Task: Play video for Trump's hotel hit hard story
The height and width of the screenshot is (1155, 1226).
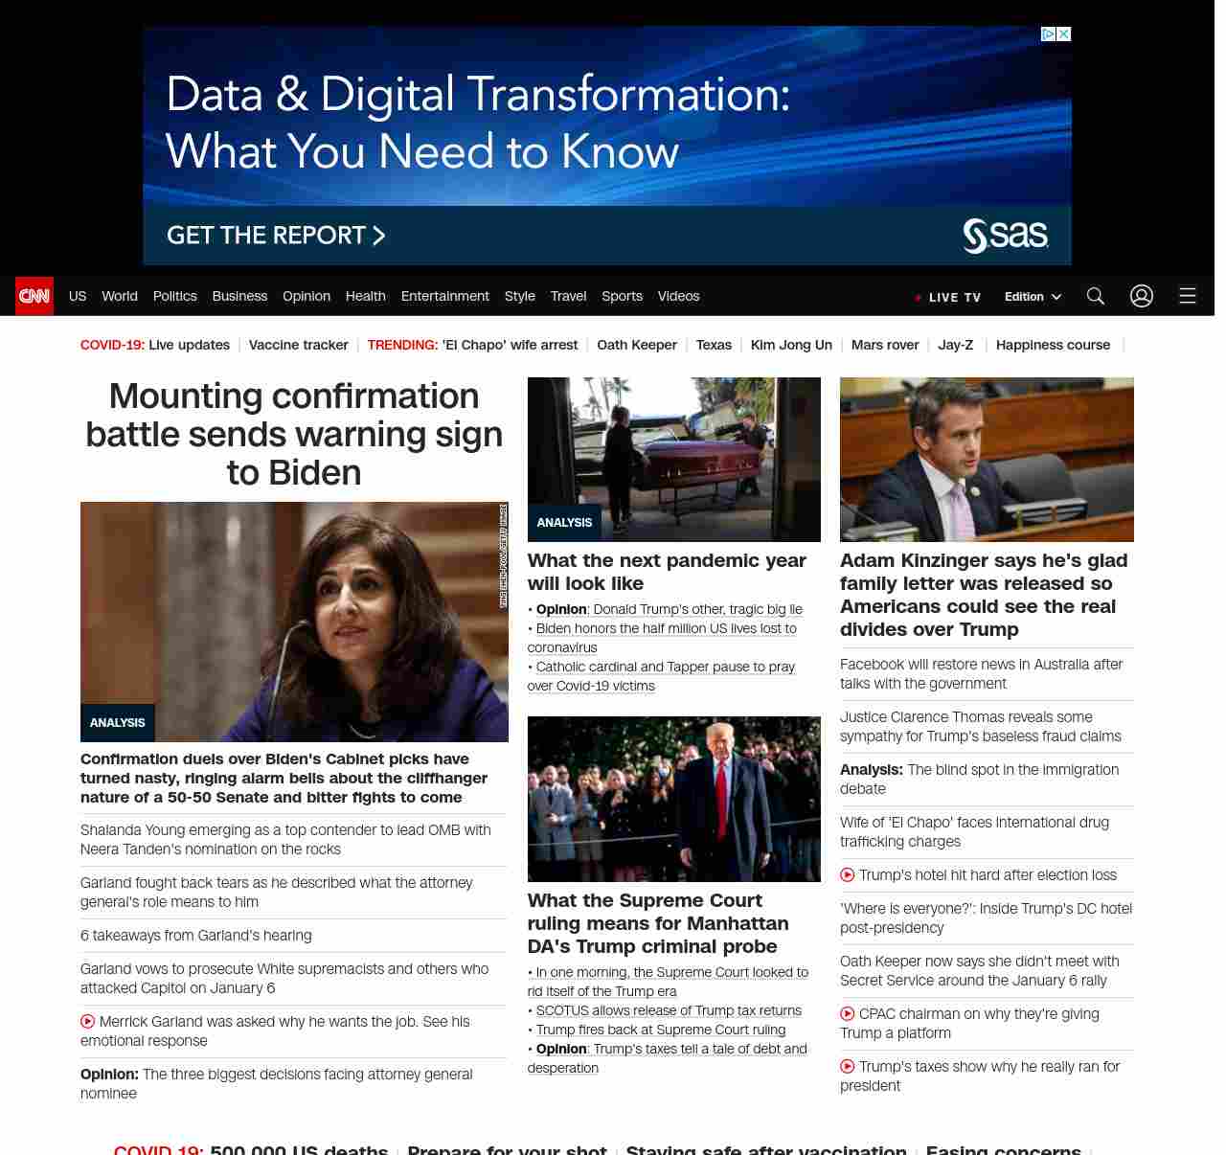Action: click(x=848, y=874)
